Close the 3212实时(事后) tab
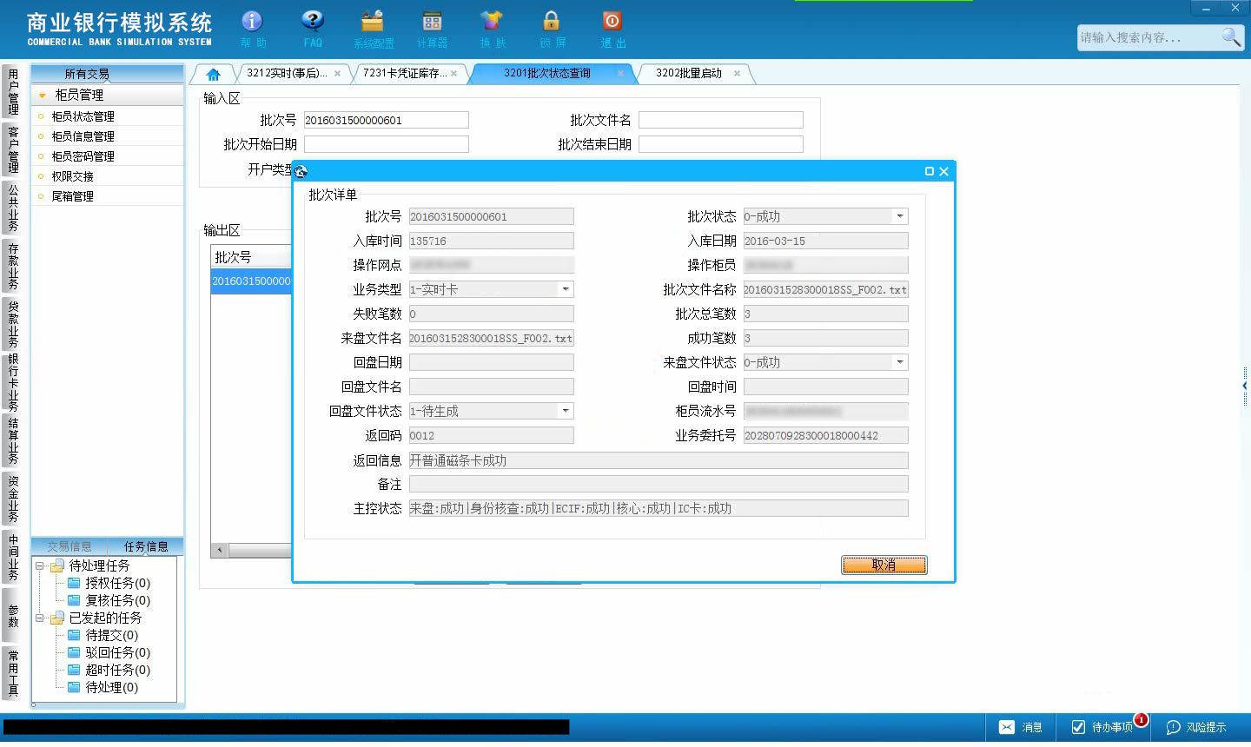1251x747 pixels. (x=337, y=74)
